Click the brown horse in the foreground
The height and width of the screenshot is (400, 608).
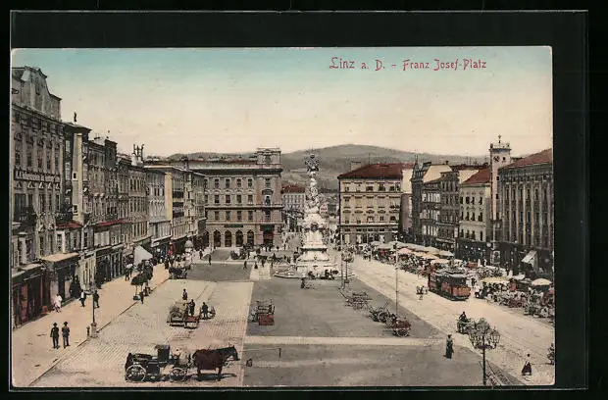click(x=213, y=359)
